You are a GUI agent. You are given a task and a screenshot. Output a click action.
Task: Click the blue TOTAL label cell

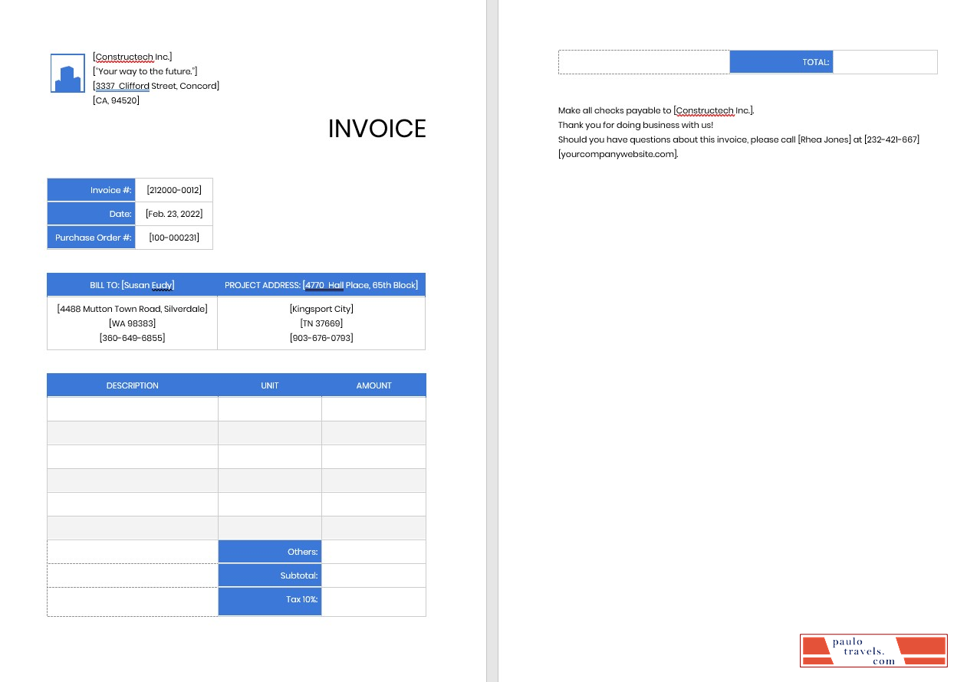coord(781,62)
